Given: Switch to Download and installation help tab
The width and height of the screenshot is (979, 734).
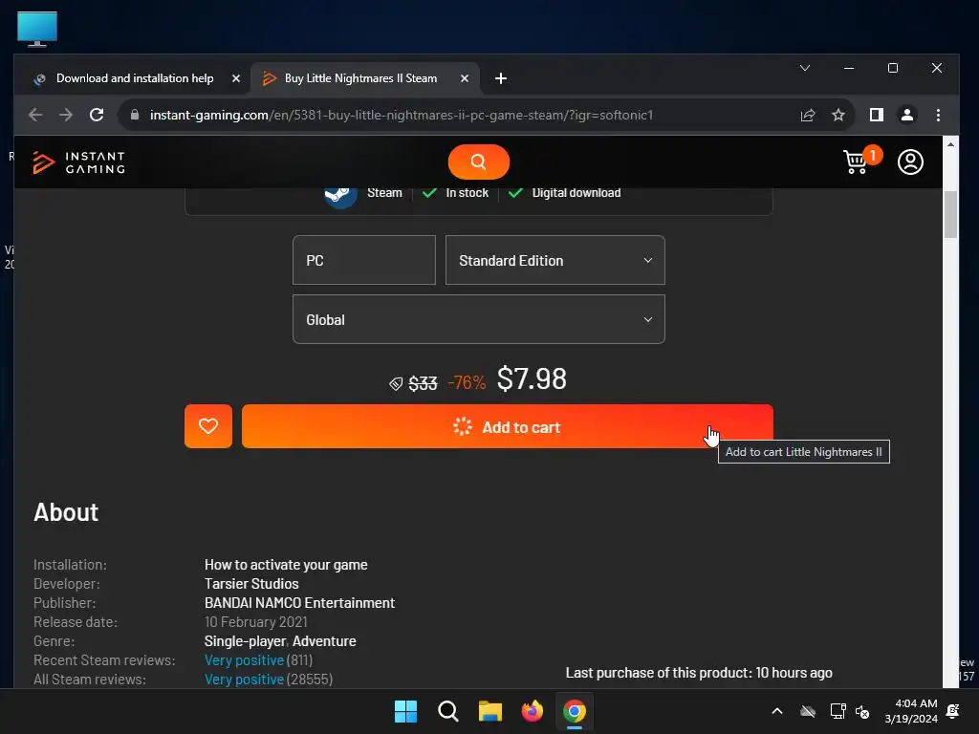Looking at the screenshot, I should 135,78.
